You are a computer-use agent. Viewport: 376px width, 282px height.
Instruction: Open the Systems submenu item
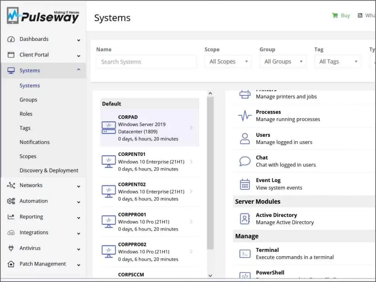coord(30,86)
